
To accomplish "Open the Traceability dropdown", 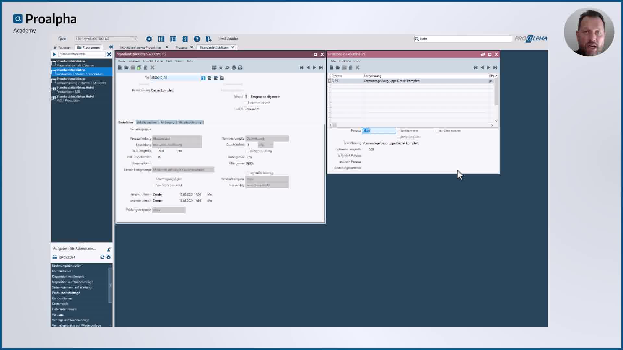I will [x=267, y=185].
